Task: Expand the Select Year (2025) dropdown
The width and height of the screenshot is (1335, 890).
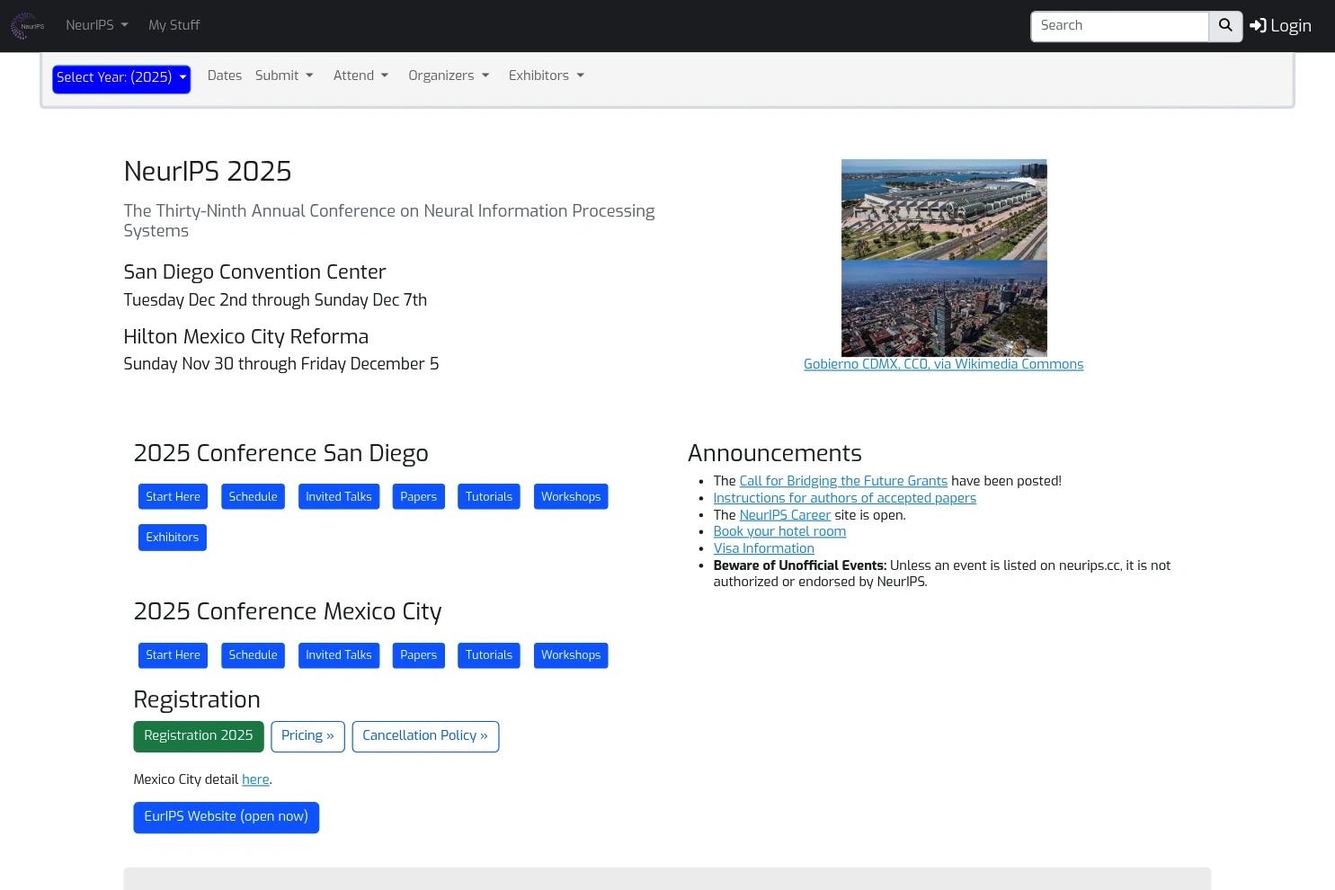Action: 121,78
